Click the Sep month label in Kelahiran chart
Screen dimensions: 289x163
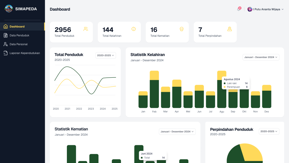point(233,112)
